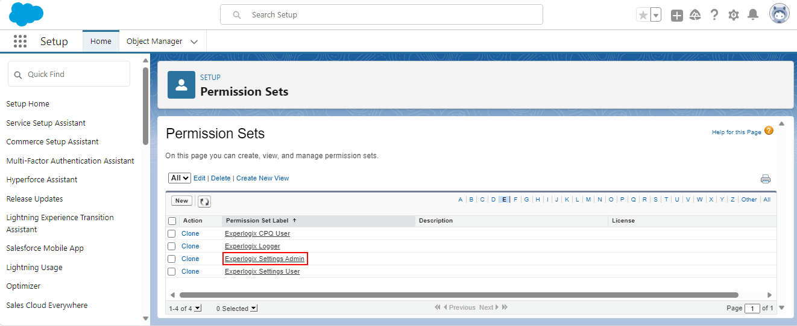This screenshot has width=797, height=326.
Task: Go to the first page arrow icon
Action: pos(438,307)
